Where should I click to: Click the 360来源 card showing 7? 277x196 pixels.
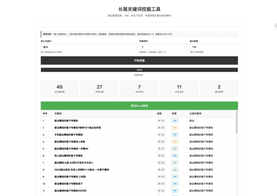[x=139, y=88]
